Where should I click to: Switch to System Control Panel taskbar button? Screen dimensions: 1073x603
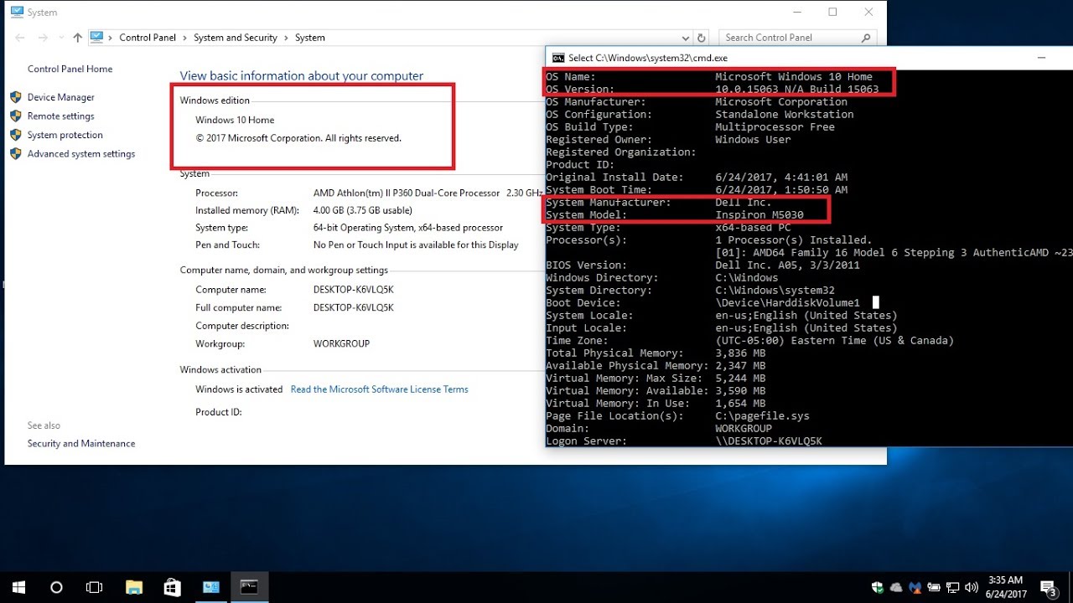click(x=210, y=587)
